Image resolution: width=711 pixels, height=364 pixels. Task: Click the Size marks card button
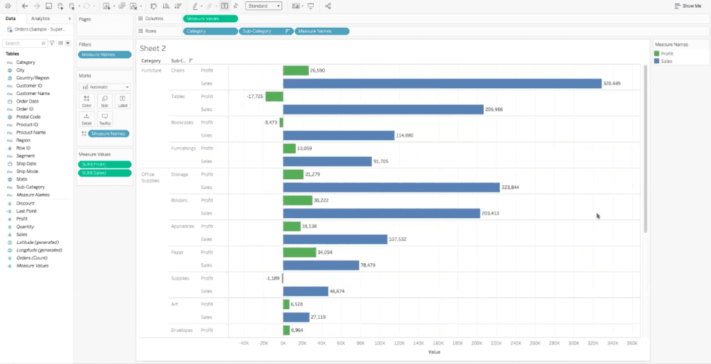tap(105, 101)
